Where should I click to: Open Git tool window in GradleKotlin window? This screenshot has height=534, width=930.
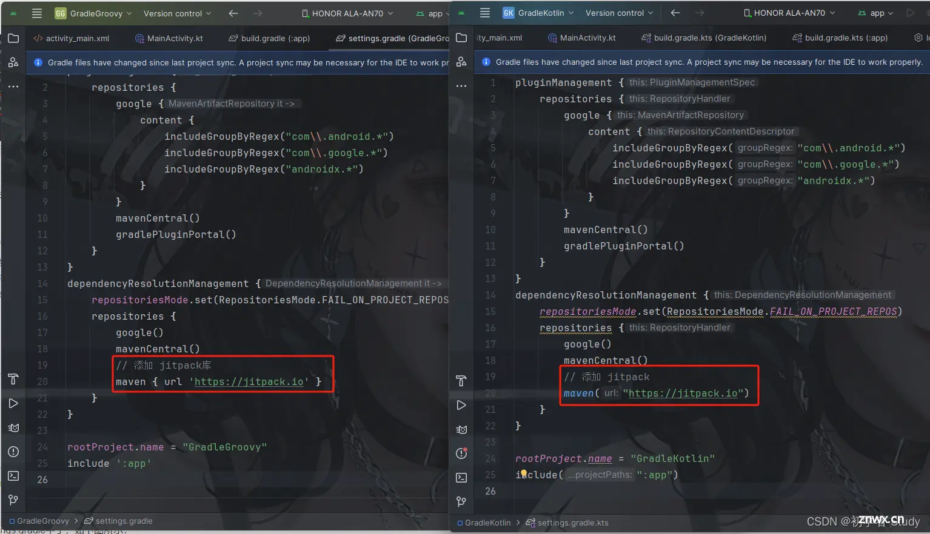pos(461,502)
